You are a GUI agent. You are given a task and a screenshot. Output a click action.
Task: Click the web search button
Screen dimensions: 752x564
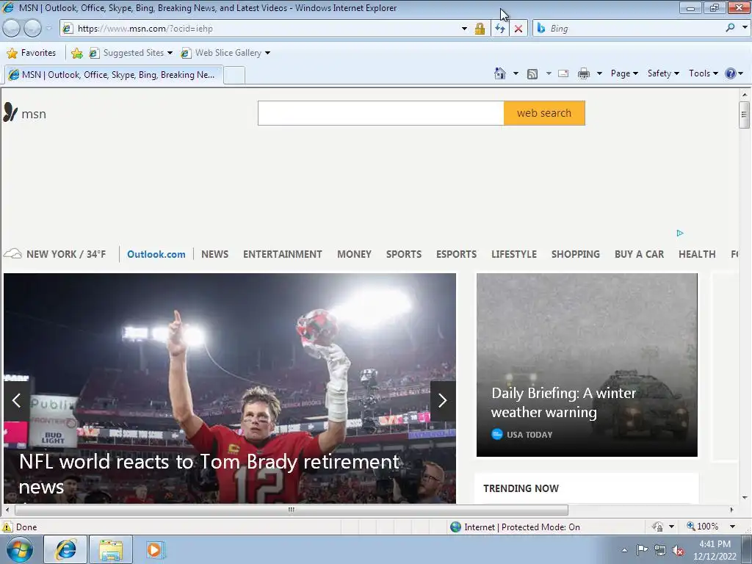coord(544,113)
